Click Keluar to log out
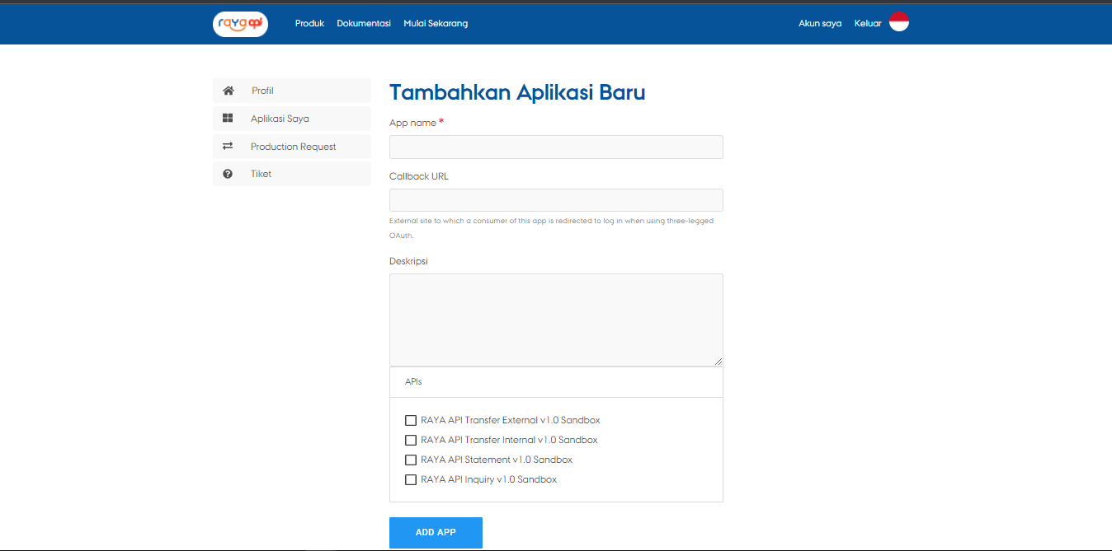Viewport: 1112px width, 551px height. (x=868, y=23)
